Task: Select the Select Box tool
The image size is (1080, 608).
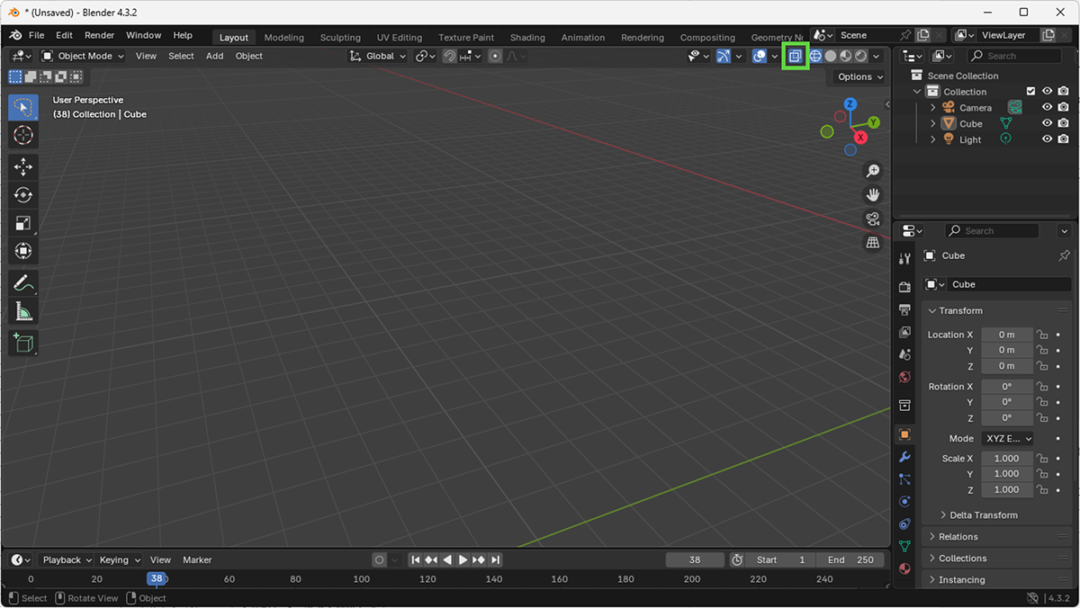Action: point(23,107)
